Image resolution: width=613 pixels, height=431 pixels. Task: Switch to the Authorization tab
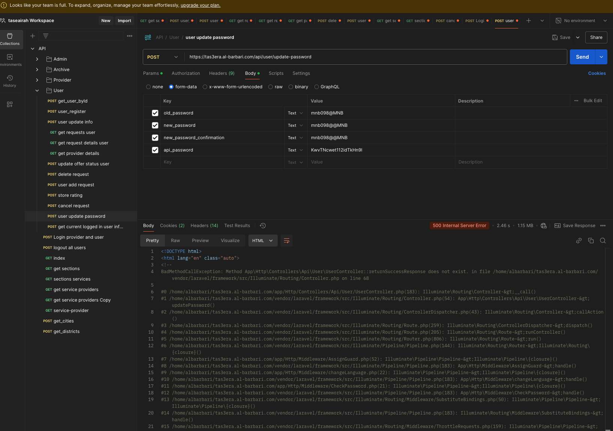pyautogui.click(x=186, y=73)
